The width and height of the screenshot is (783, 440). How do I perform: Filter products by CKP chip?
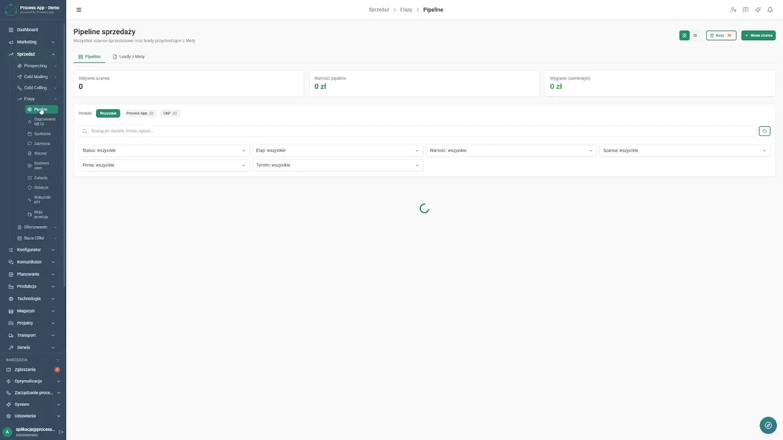[x=170, y=114]
